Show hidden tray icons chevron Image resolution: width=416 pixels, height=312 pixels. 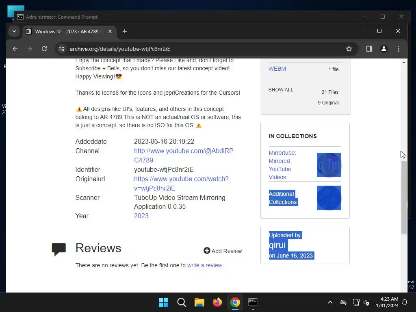pyautogui.click(x=330, y=302)
